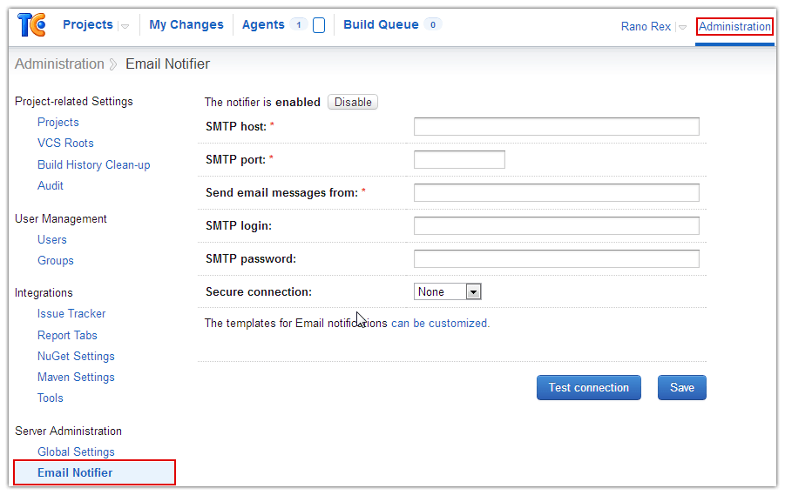Click the 'SMTP host:' label
The height and width of the screenshot is (495, 785).
click(236, 127)
